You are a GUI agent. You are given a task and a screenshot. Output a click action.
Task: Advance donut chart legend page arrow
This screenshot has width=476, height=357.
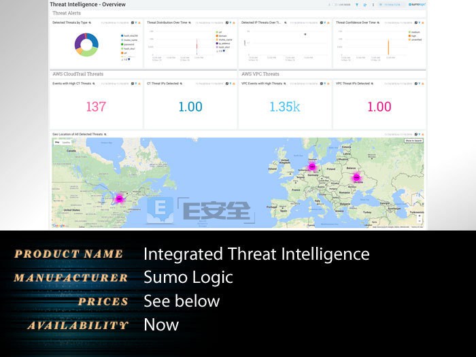click(x=129, y=60)
